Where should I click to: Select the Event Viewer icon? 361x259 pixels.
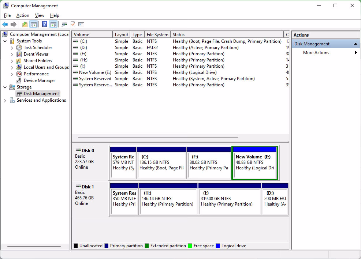click(19, 54)
